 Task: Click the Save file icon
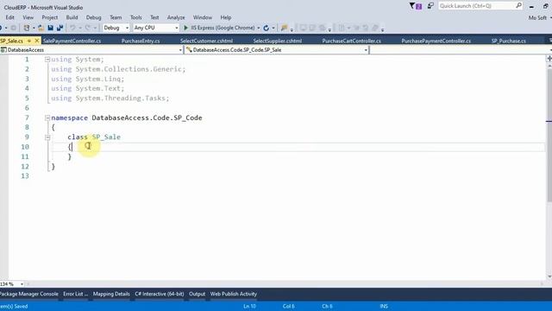click(50, 28)
